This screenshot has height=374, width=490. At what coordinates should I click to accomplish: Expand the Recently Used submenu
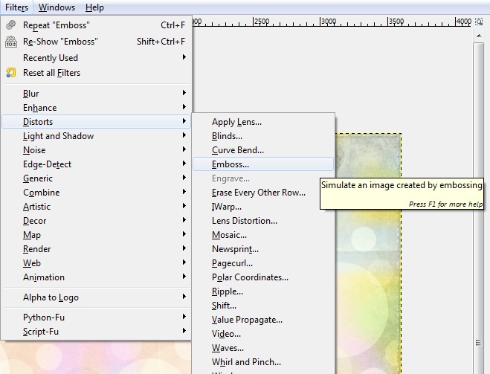96,58
